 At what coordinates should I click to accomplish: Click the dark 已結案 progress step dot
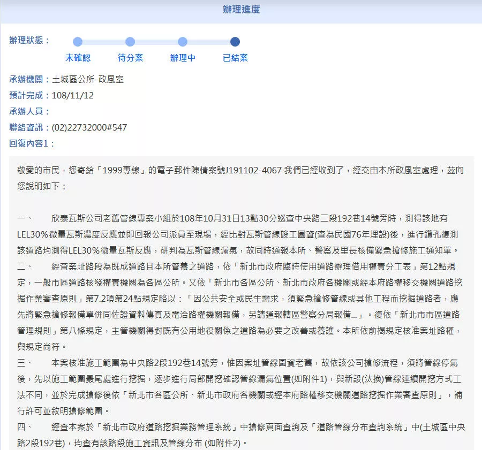tap(235, 42)
